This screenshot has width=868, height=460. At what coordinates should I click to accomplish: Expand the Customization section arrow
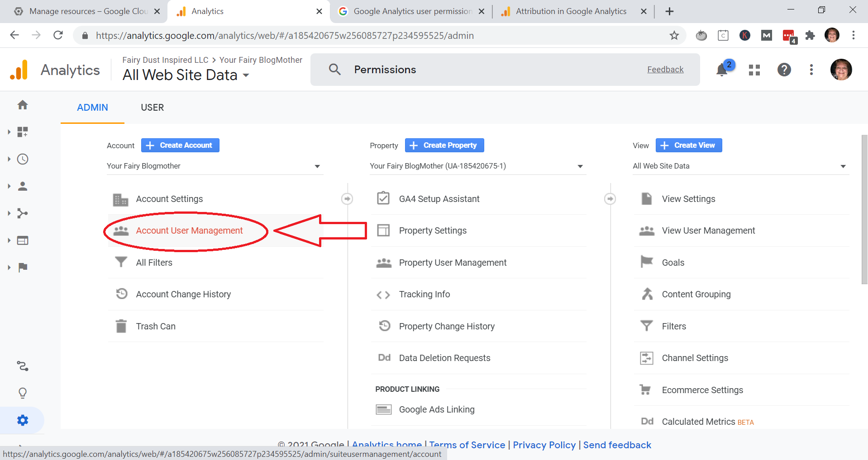click(x=9, y=132)
